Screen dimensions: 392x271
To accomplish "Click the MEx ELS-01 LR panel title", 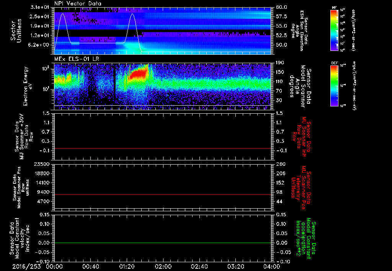I will point(77,59).
